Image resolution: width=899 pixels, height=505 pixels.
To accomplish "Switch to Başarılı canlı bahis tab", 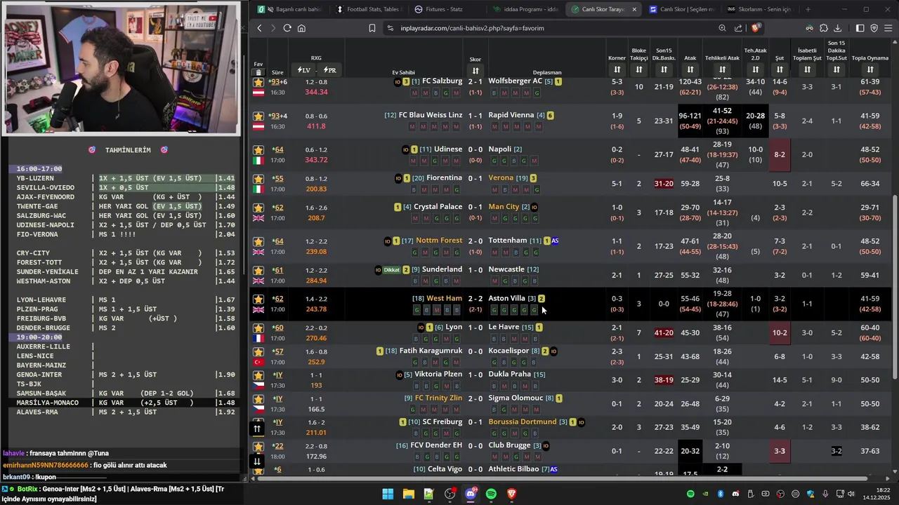I will point(289,9).
